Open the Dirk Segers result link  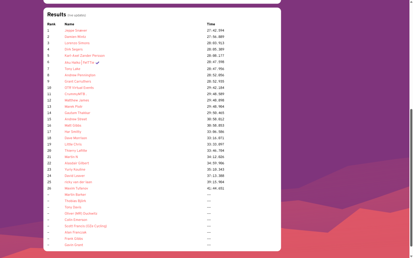point(73,50)
